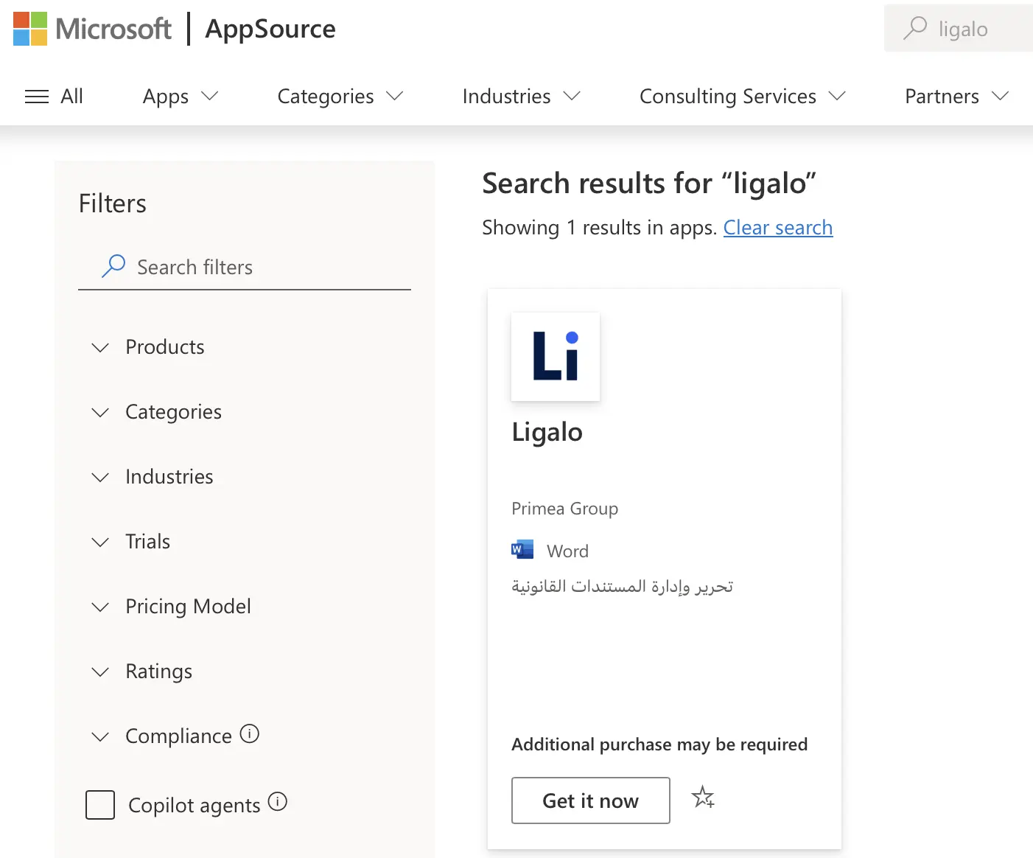Screen dimensions: 1033x858
Task: Click the Clear search link
Action: coord(777,228)
